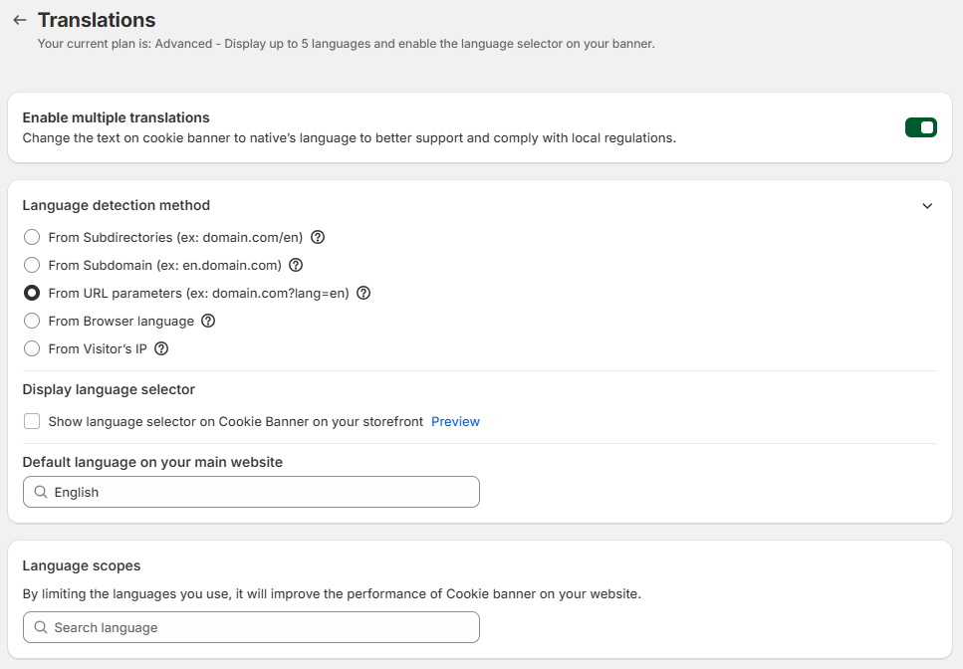963x669 pixels.
Task: Open help icon for URL parameters option
Action: pyautogui.click(x=363, y=293)
